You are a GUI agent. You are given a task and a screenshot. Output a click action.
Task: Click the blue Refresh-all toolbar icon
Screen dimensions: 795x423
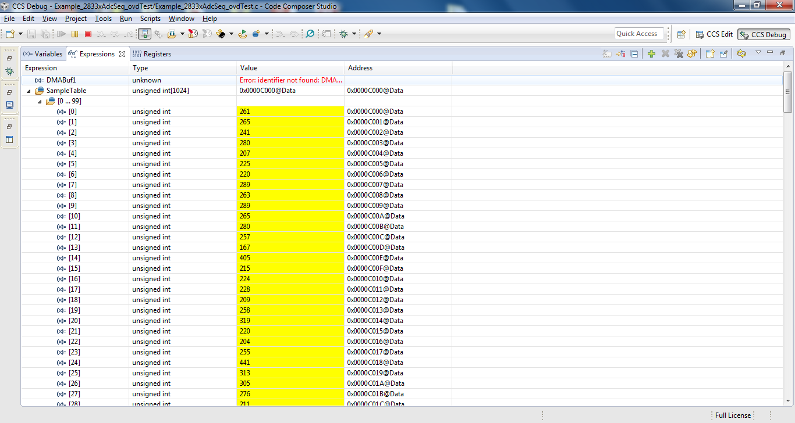click(x=257, y=34)
